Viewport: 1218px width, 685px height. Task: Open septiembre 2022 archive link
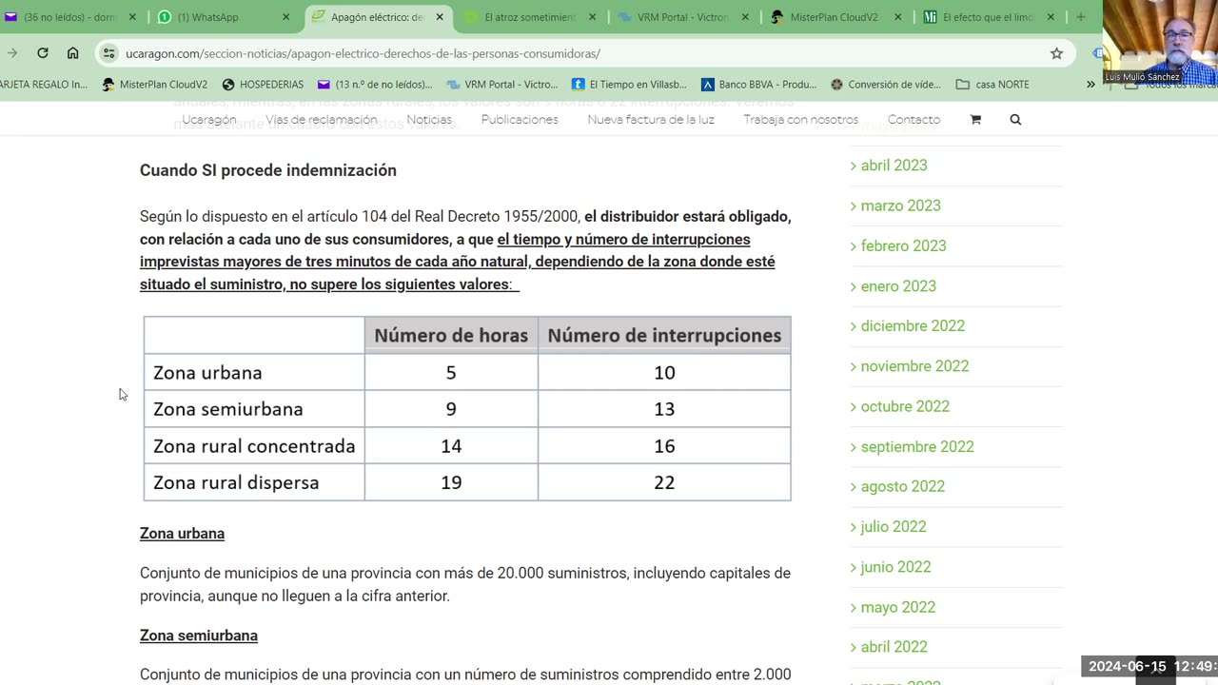point(917,446)
